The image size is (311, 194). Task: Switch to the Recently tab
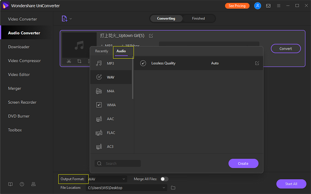coord(102,51)
